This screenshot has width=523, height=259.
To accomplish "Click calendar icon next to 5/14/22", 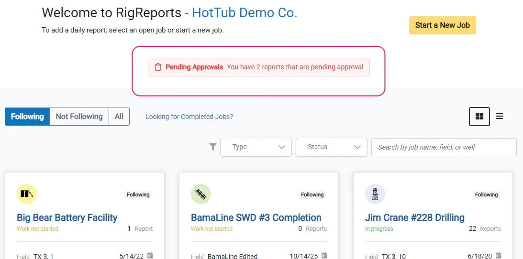I will [x=150, y=255].
